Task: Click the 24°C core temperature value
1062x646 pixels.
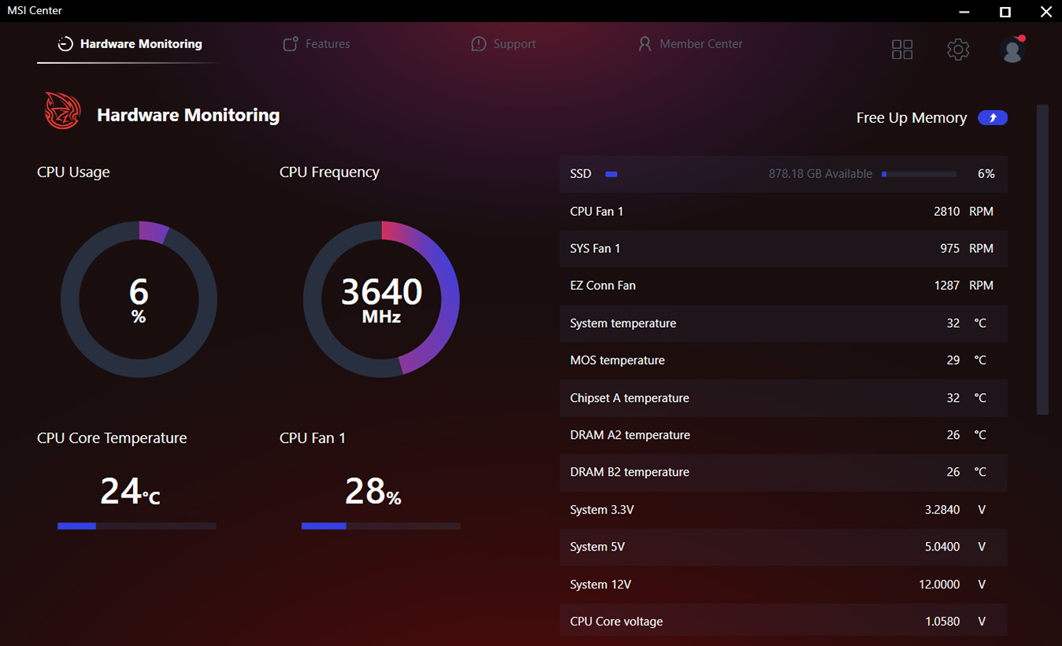Action: point(130,492)
